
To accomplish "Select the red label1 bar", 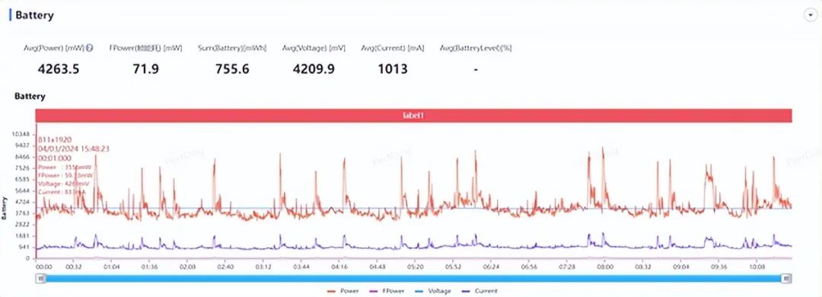I will (x=413, y=116).
